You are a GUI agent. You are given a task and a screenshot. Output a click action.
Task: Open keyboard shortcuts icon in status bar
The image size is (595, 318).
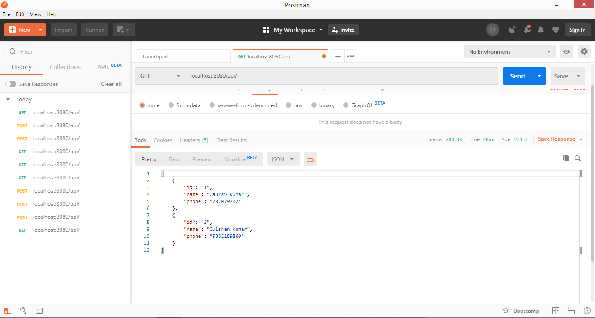point(571,311)
